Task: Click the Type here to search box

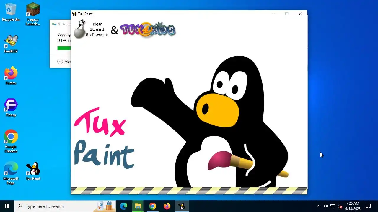Action: point(65,206)
